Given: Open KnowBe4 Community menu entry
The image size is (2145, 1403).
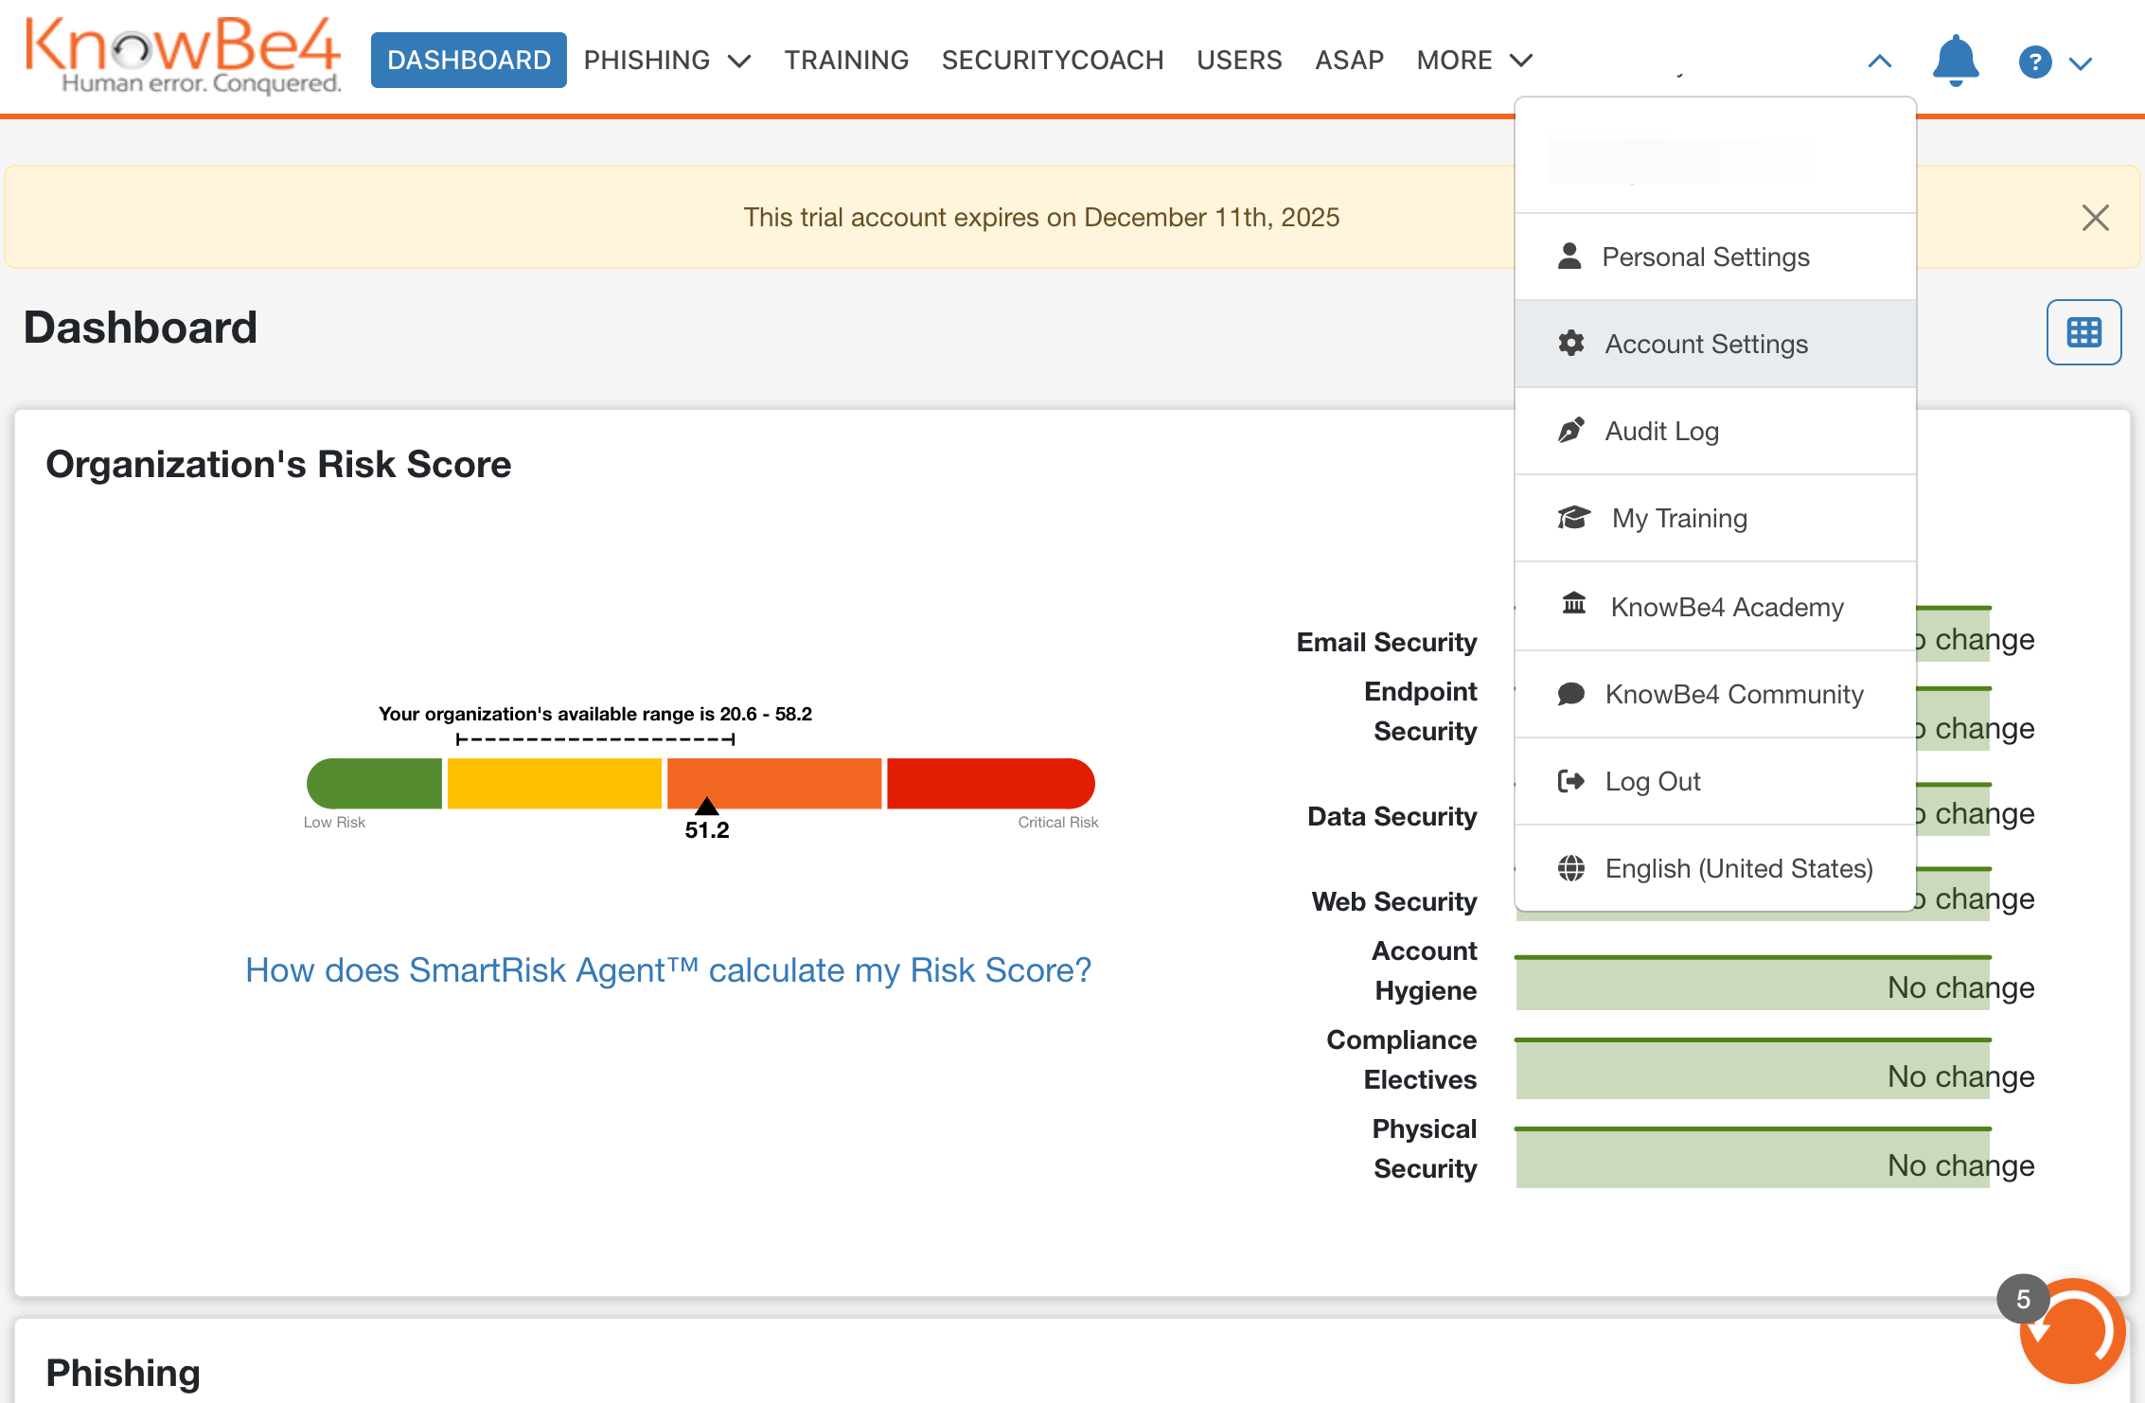Looking at the screenshot, I should 1733,694.
